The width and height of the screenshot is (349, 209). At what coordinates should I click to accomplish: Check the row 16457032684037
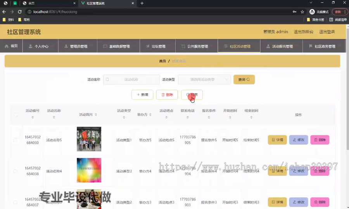tap(16, 202)
